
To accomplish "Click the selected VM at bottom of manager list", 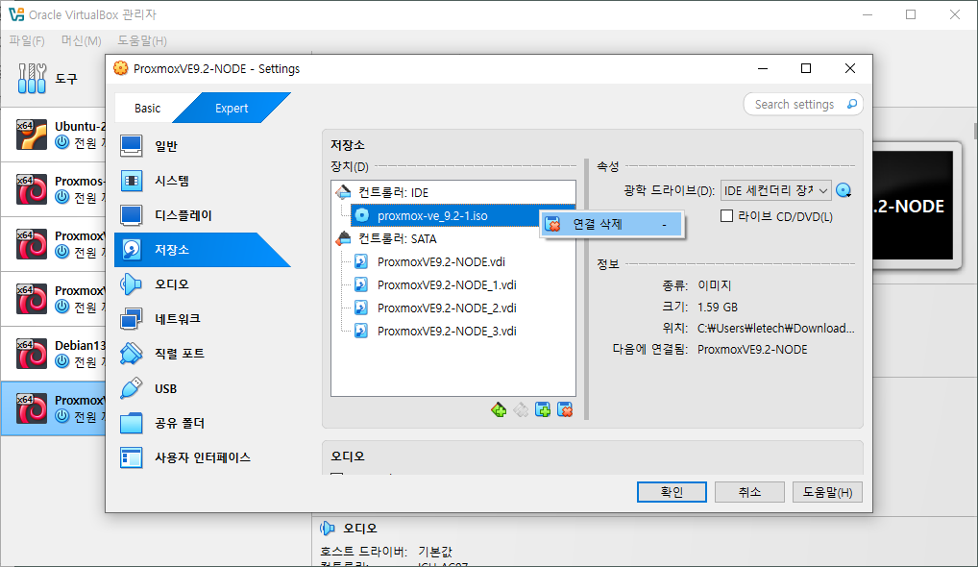I will point(53,408).
